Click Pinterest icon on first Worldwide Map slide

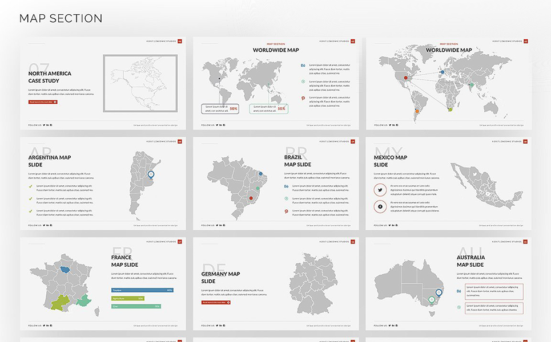click(303, 98)
